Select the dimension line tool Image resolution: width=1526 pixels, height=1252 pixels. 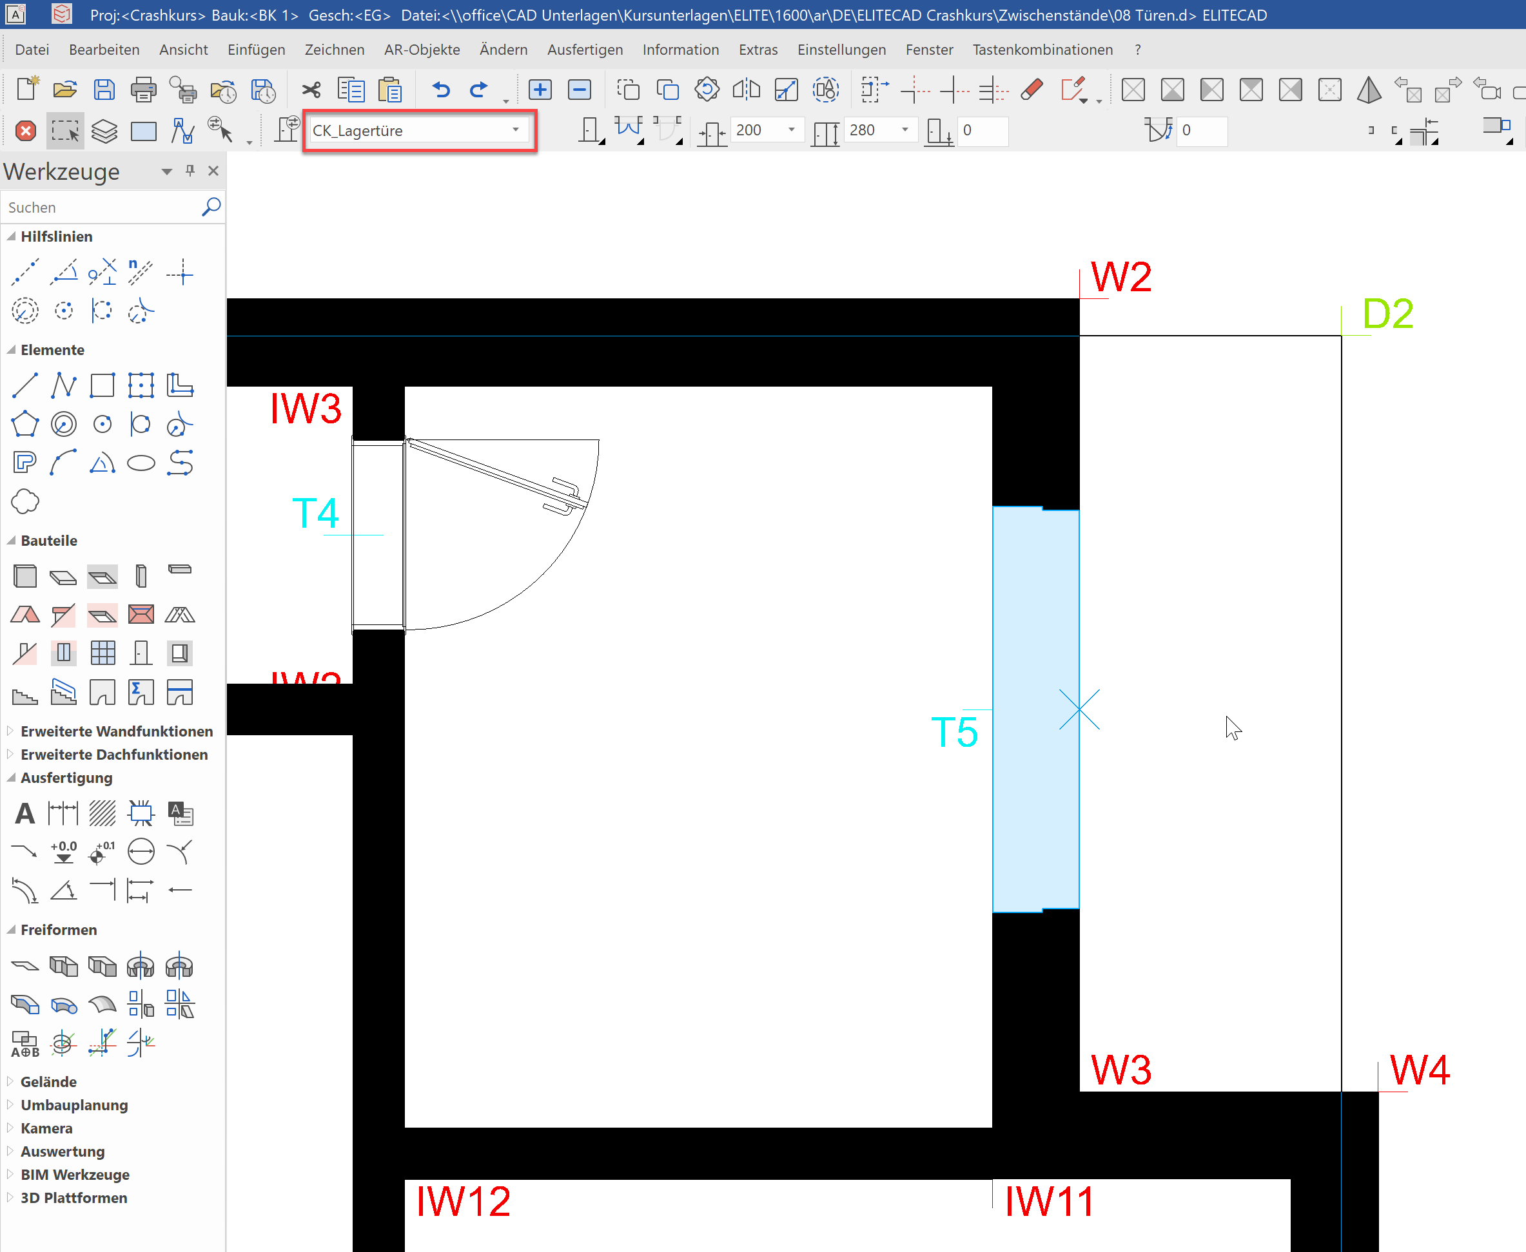[63, 814]
